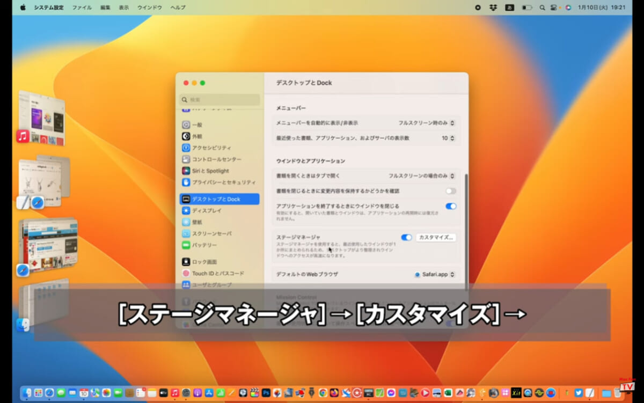The width and height of the screenshot is (644, 403).
Task: Open the 編集 menu
Action: point(105,8)
